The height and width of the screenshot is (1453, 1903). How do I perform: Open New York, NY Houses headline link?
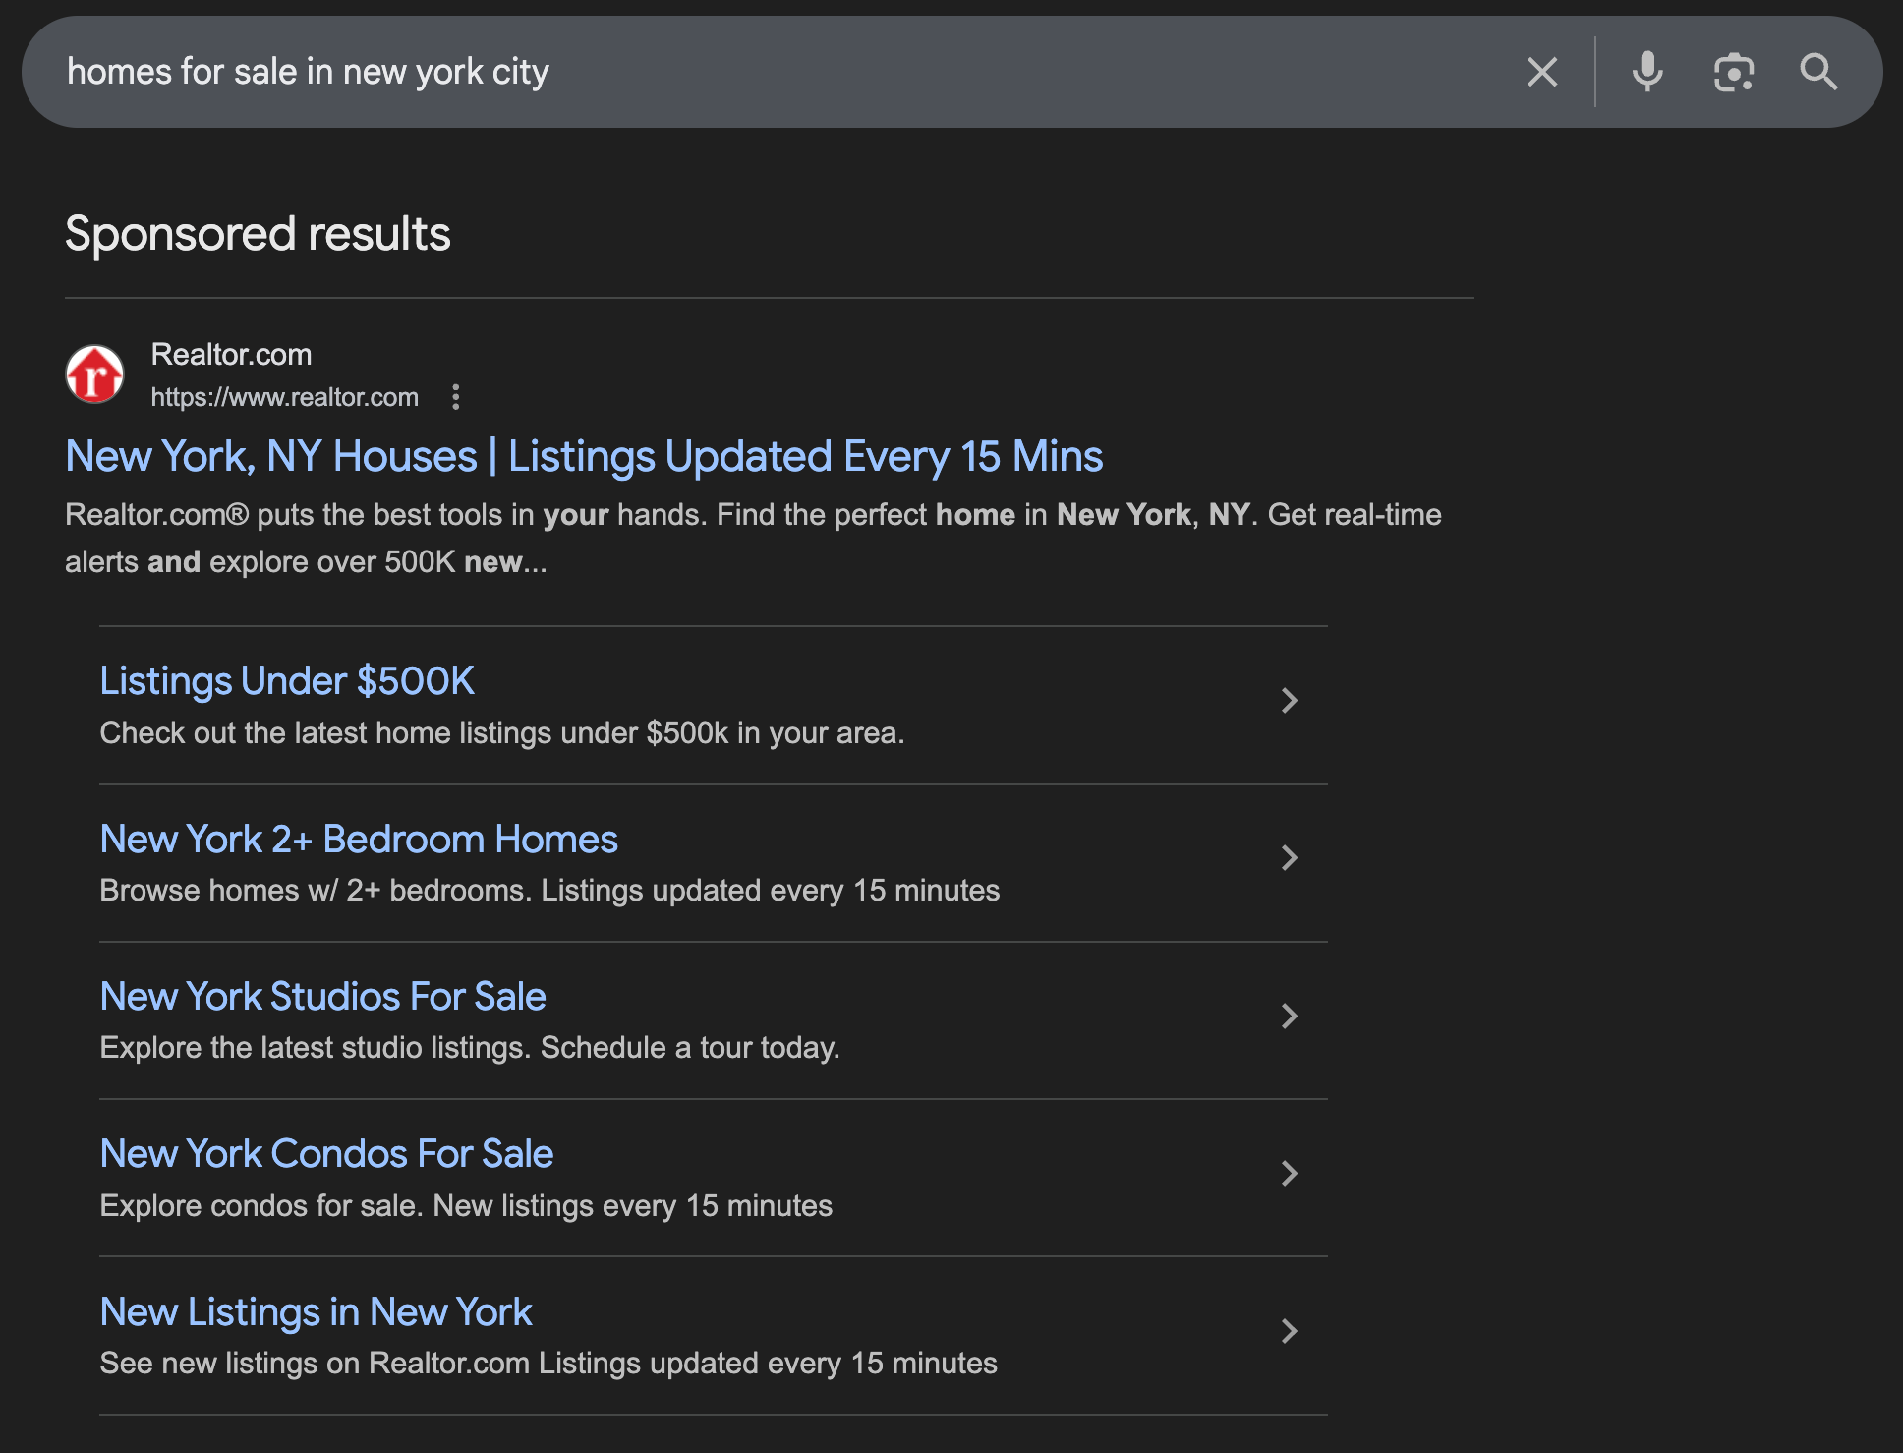584,457
